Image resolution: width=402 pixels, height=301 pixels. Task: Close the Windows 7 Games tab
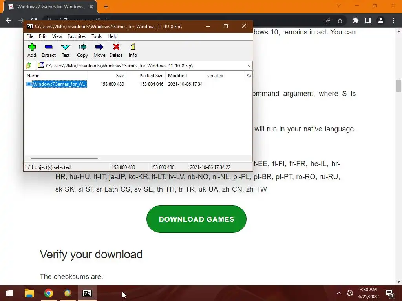point(91,7)
